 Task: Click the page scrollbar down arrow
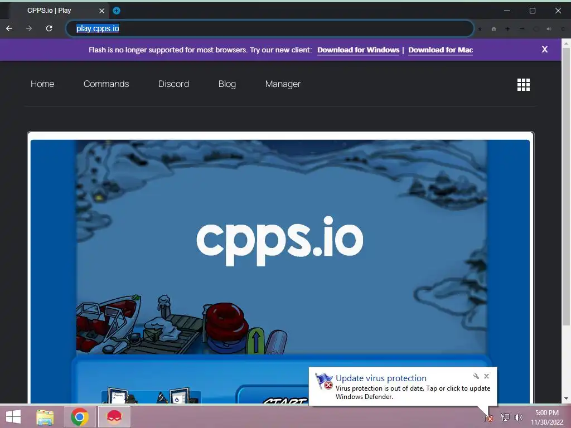[567, 399]
